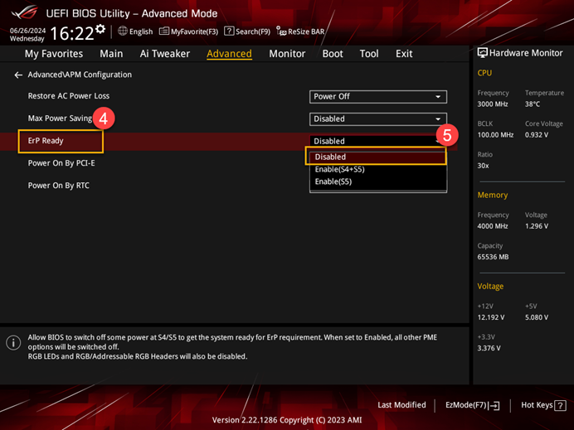The width and height of the screenshot is (574, 430).
Task: Click Last Modified button
Action: coord(401,405)
